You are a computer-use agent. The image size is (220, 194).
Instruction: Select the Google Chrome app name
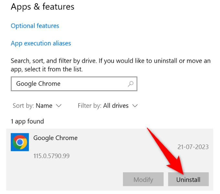55,138
